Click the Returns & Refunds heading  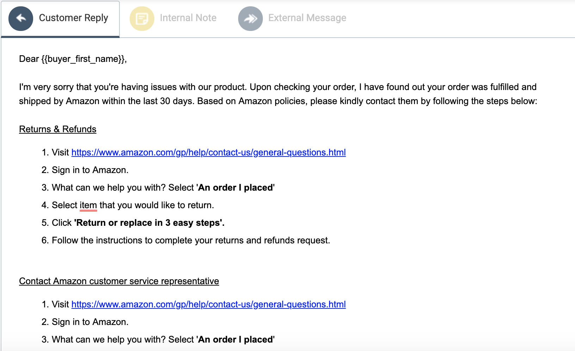coord(57,129)
